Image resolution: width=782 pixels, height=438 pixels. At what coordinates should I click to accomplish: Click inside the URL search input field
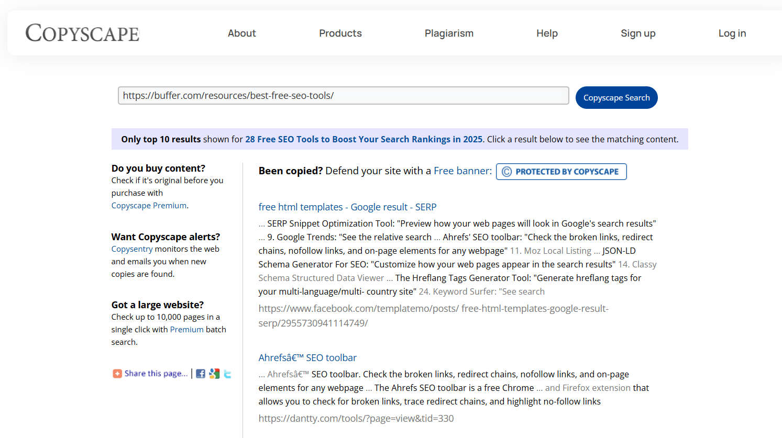[x=343, y=95]
